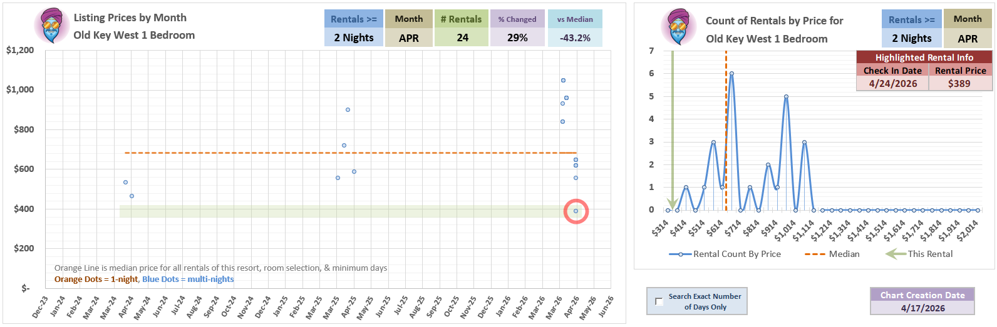Click the Rental Price $389 cell

tap(960, 83)
